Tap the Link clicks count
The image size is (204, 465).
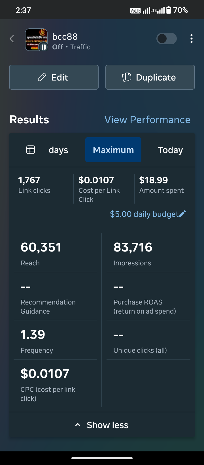pos(29,180)
